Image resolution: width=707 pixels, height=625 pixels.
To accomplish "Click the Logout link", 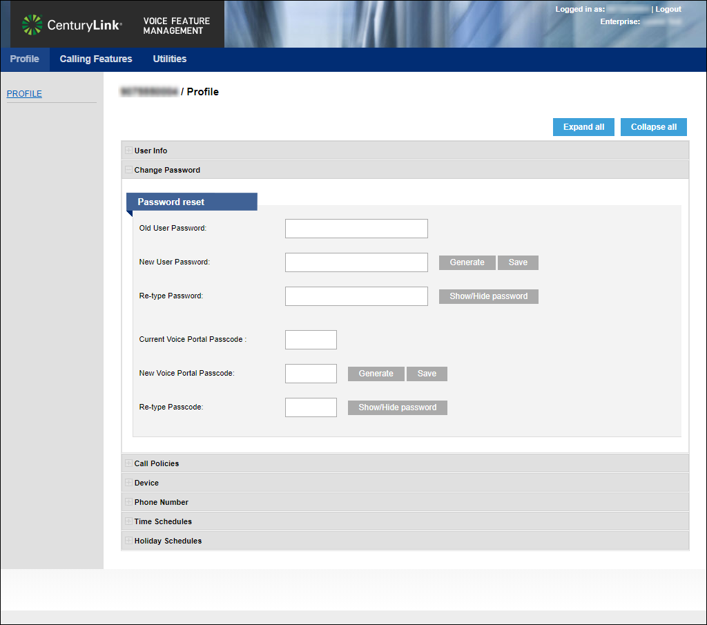I will point(668,9).
